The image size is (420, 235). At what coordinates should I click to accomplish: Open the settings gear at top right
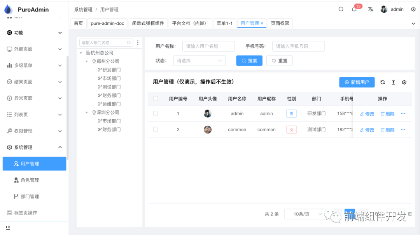tap(413, 9)
